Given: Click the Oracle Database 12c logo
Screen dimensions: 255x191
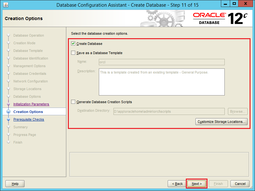Looking at the screenshot, I should [x=220, y=18].
